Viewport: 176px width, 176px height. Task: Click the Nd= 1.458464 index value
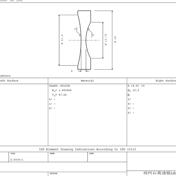[62, 90]
